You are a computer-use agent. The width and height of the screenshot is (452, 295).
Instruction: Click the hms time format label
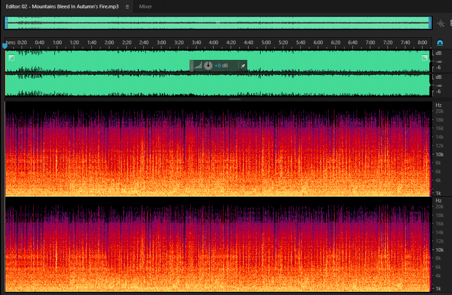(x=11, y=42)
